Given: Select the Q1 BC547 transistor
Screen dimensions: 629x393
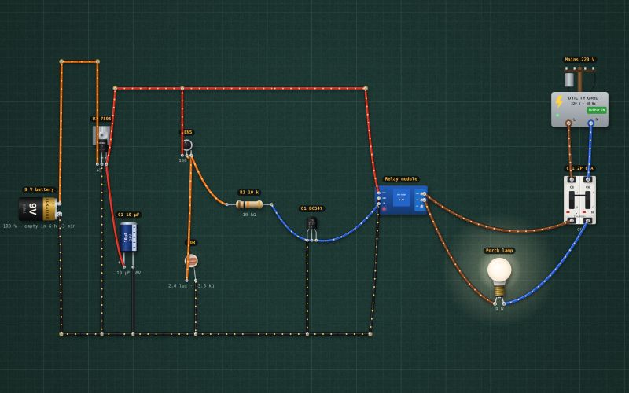Looking at the screenshot, I should 311,223.
